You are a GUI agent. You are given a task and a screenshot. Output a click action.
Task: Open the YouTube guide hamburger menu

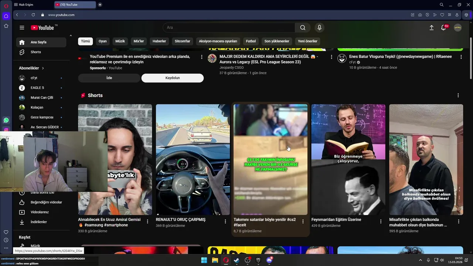[22, 28]
